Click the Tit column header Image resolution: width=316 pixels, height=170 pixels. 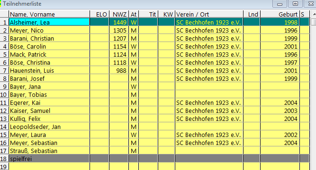point(148,14)
